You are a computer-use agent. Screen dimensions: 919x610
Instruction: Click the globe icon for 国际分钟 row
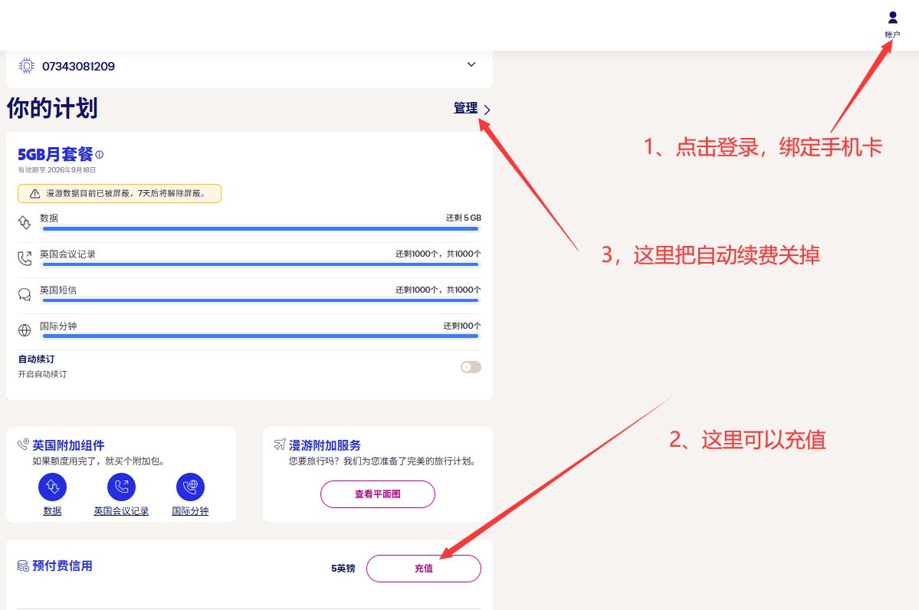point(24,330)
